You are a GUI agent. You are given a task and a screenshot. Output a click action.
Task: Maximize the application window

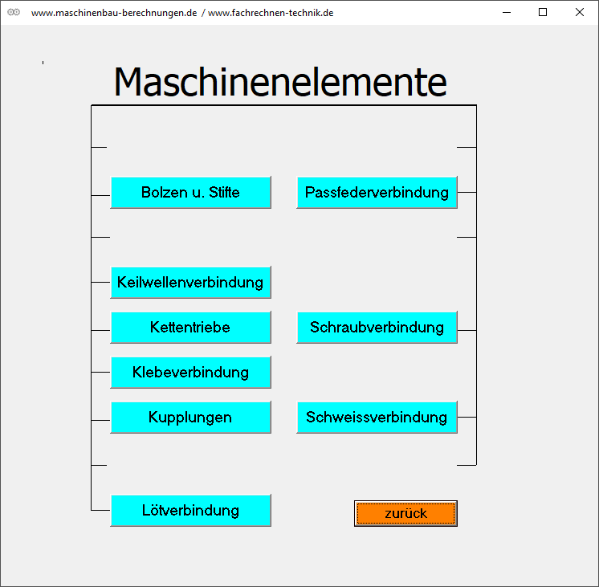pyautogui.click(x=543, y=12)
